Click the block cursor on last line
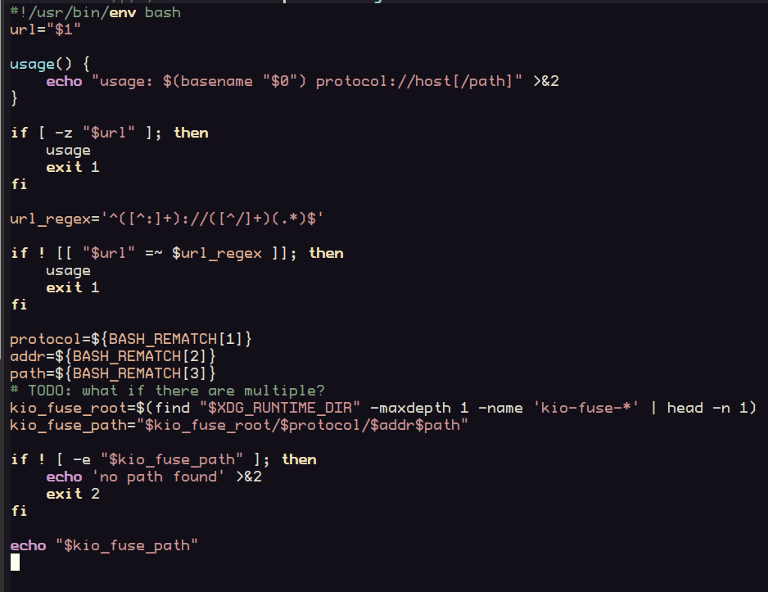 coord(16,563)
